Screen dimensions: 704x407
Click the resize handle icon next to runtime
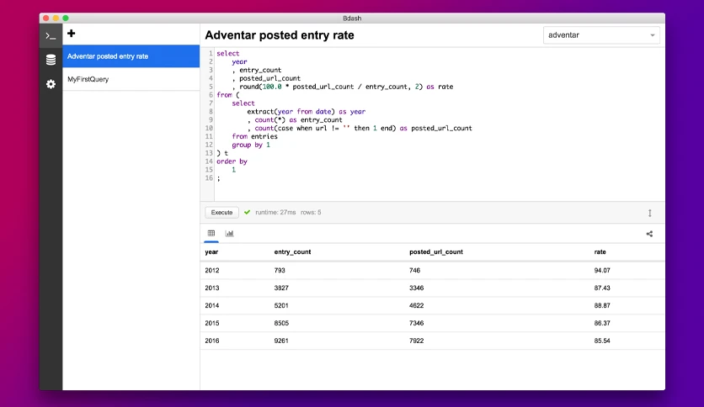point(649,213)
